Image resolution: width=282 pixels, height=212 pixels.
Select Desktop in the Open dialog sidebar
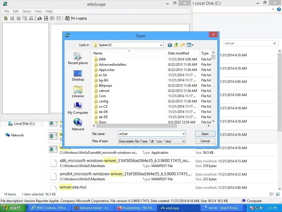78,76
